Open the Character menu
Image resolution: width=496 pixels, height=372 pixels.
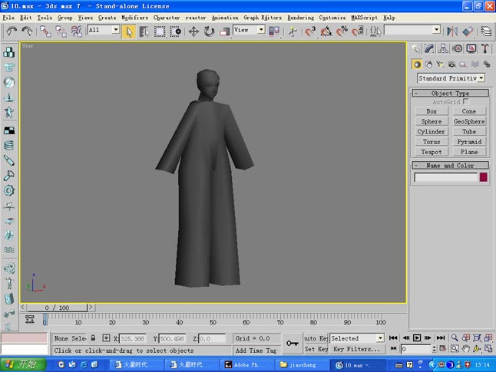(x=167, y=18)
